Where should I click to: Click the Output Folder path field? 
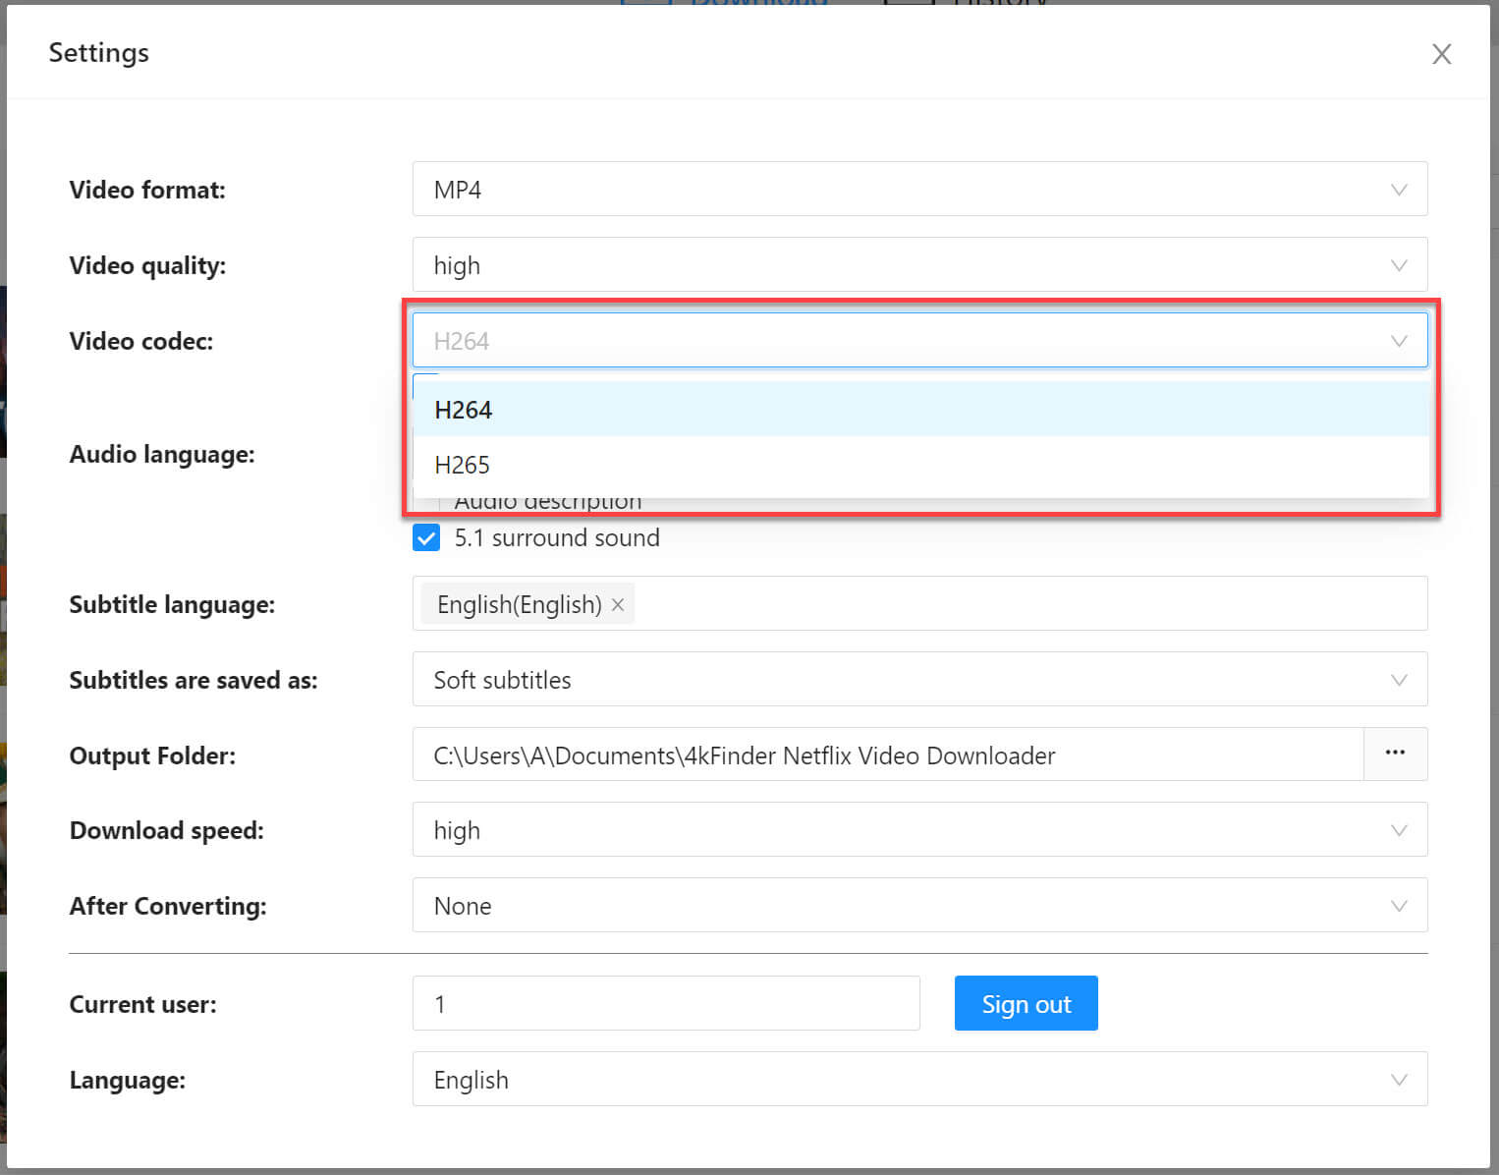click(x=888, y=755)
